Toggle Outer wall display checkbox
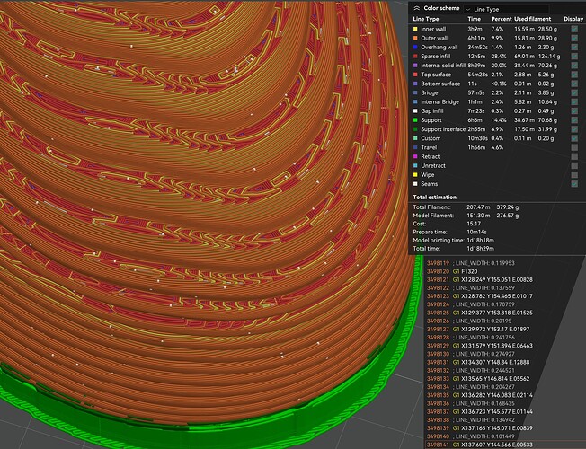Viewport: 586px width, 449px height. tap(574, 38)
